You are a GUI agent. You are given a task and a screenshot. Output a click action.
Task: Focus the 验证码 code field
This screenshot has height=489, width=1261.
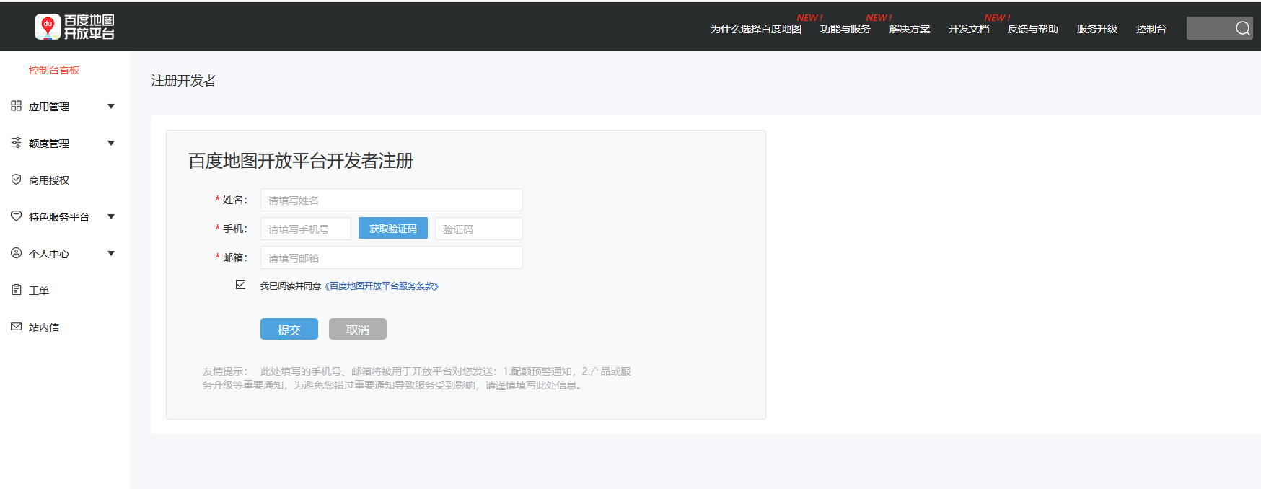[x=479, y=229]
